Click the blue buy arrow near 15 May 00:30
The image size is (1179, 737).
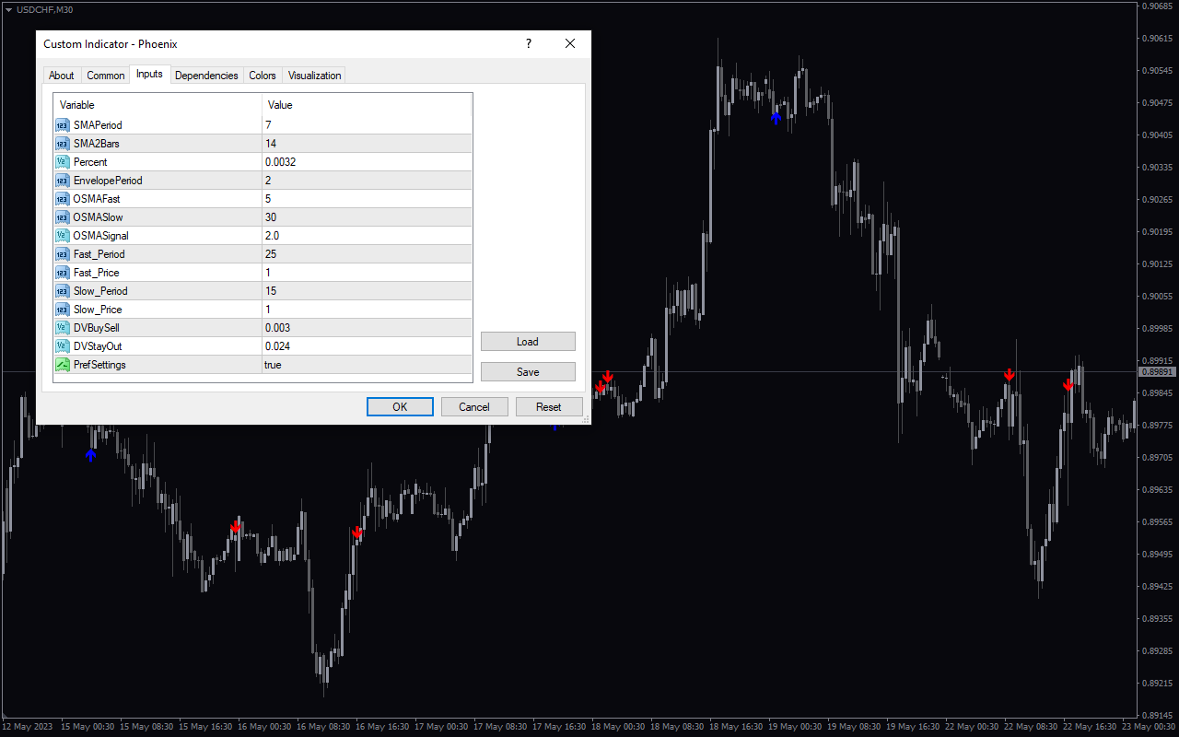(x=90, y=455)
